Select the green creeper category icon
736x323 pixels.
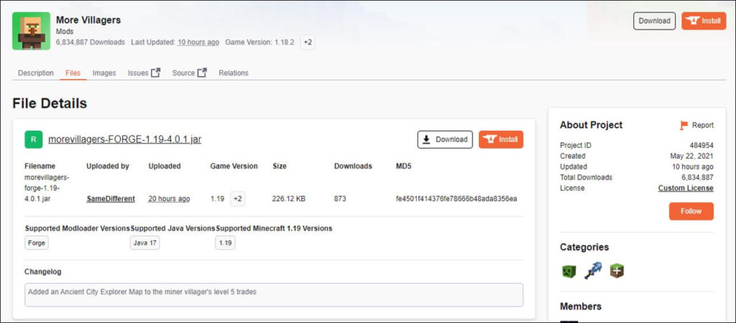tap(569, 271)
